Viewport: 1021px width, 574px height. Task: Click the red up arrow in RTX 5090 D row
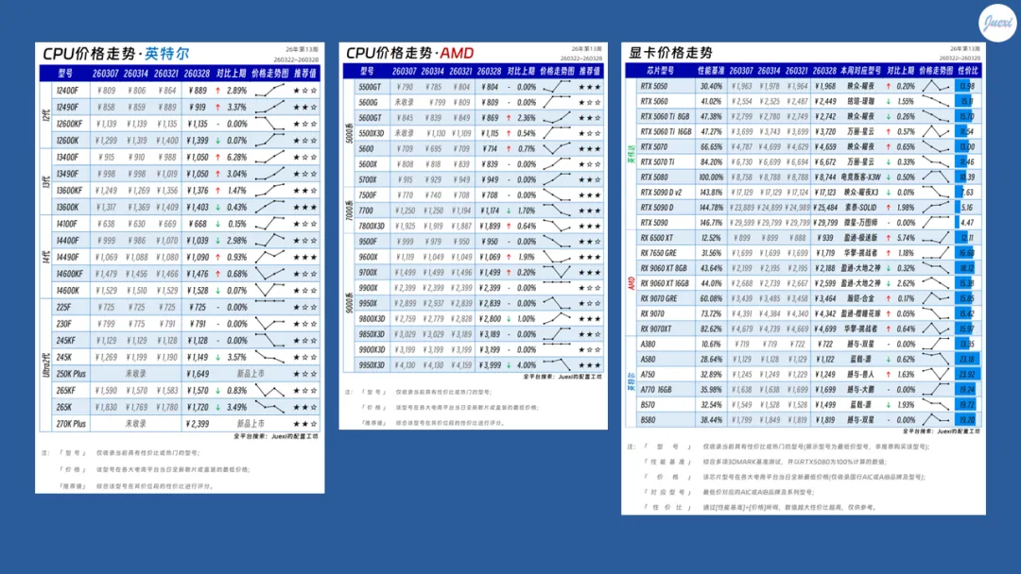pos(888,208)
